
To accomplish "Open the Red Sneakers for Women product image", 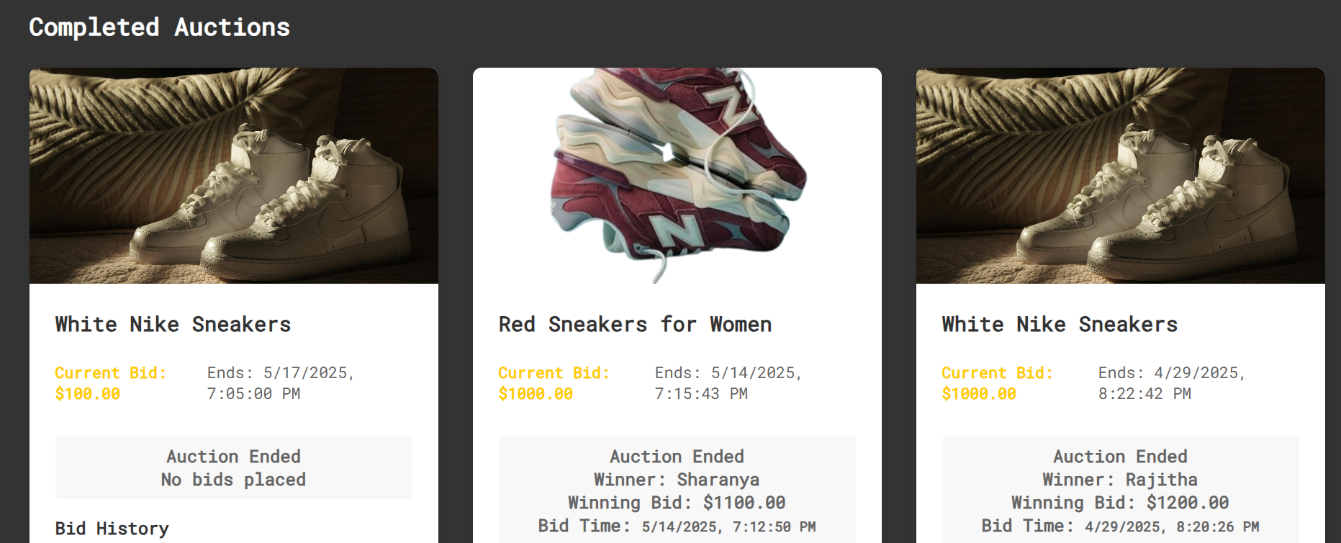I will point(677,176).
